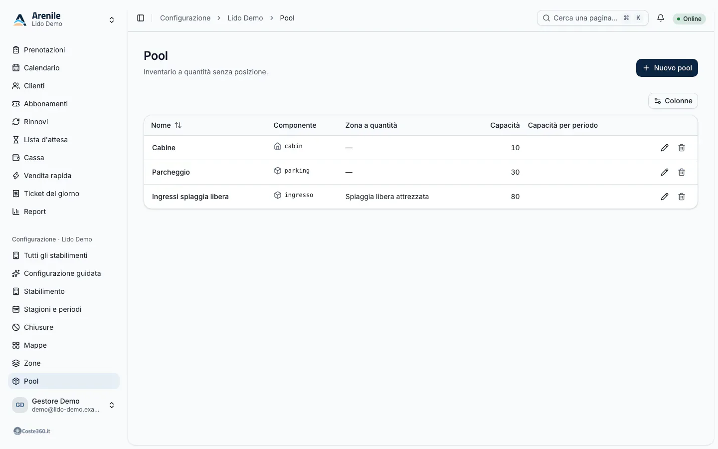Toggle the sidebar panel icon
The width and height of the screenshot is (718, 449).
click(141, 18)
